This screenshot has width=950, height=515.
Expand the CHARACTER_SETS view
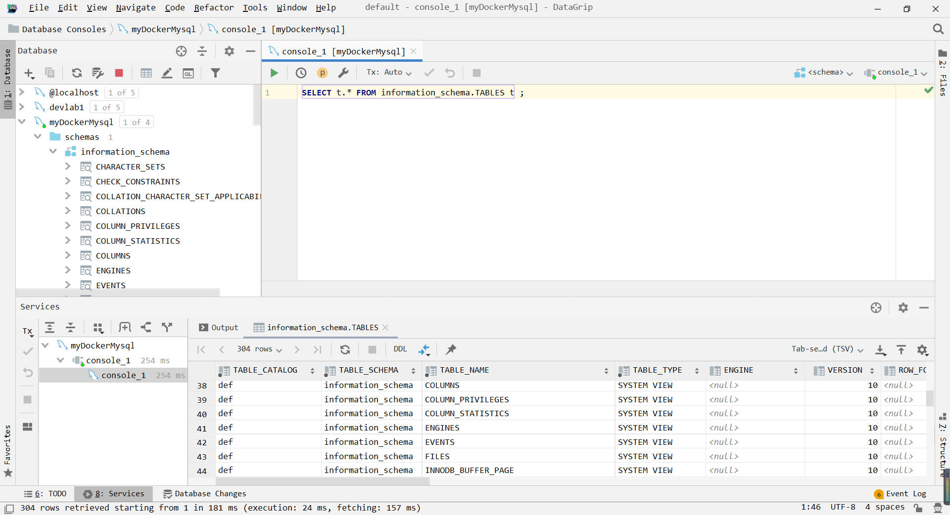[x=68, y=167]
